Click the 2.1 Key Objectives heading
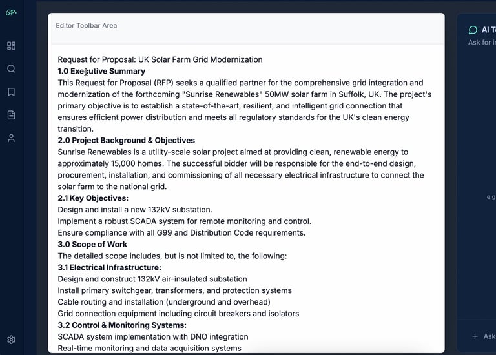The height and width of the screenshot is (355, 496). [x=93, y=198]
